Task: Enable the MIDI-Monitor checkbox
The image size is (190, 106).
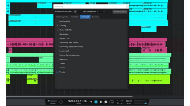Action: (58, 21)
